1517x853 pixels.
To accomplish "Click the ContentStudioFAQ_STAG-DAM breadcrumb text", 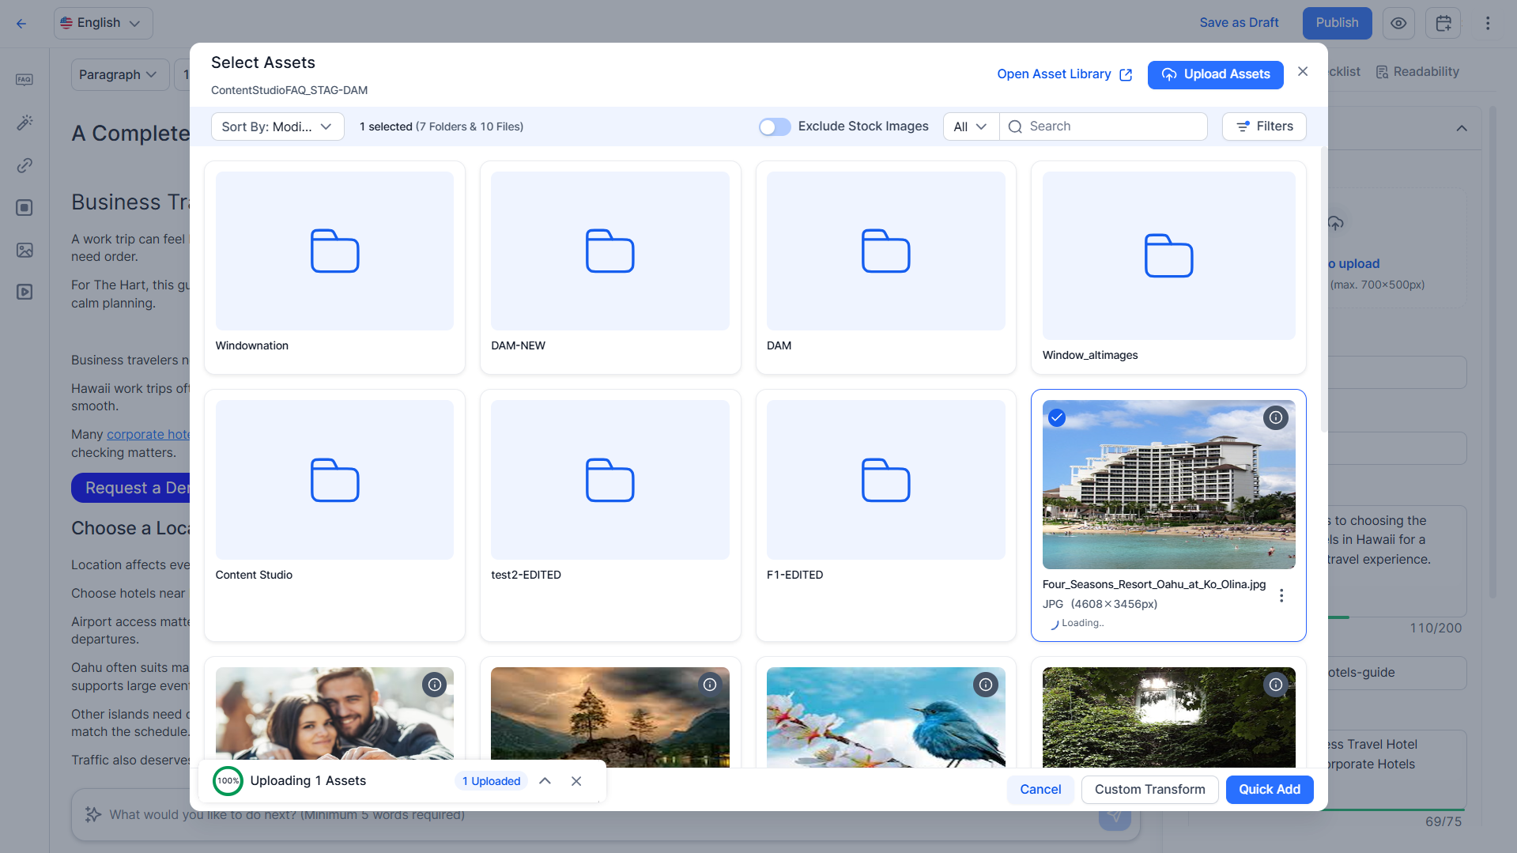I will pyautogui.click(x=289, y=90).
